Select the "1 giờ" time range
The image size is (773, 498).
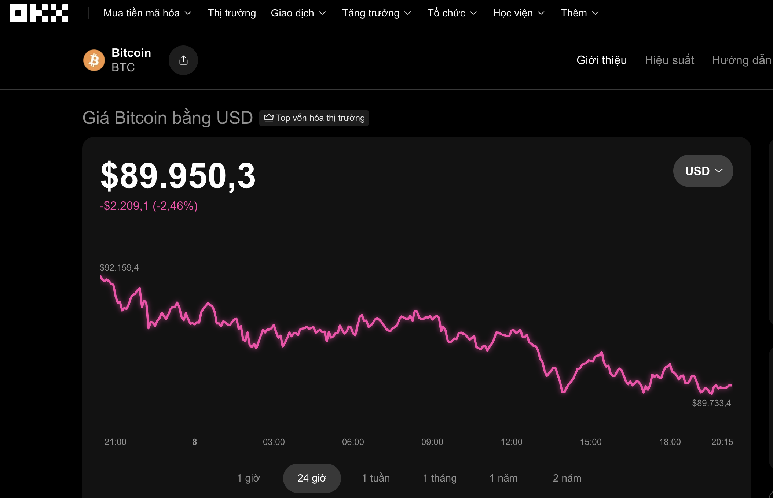point(248,478)
